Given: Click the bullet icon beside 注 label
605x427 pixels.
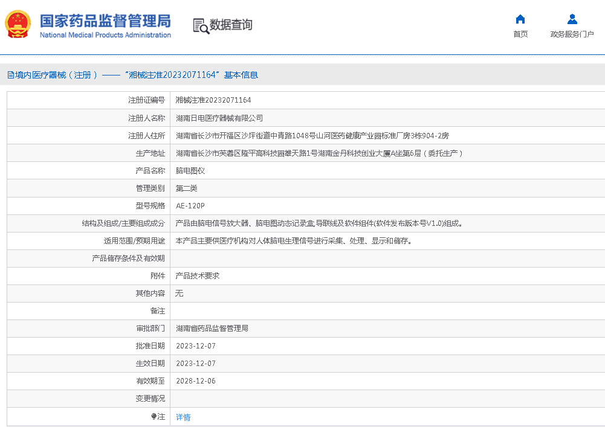Looking at the screenshot, I should tap(154, 417).
